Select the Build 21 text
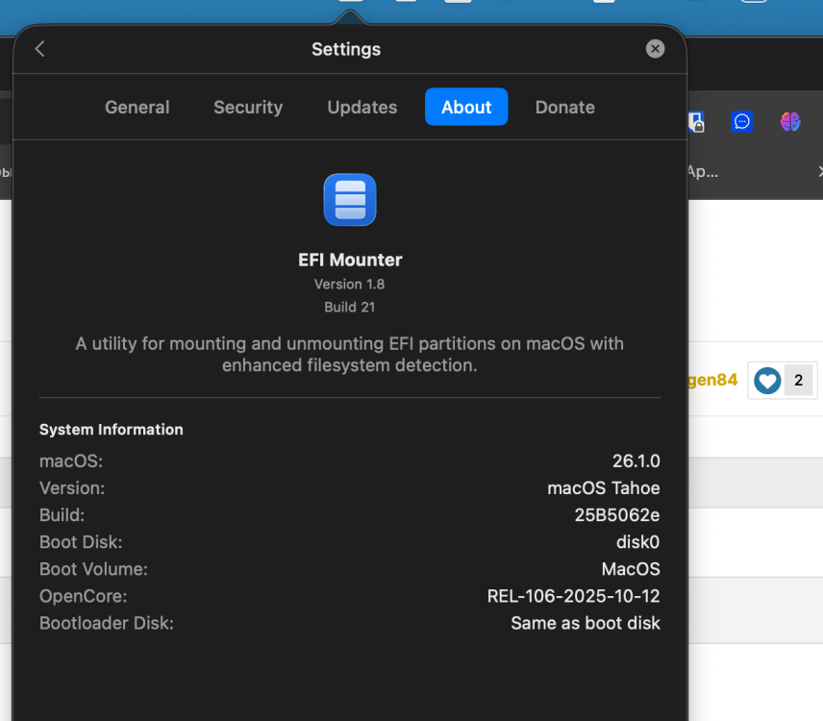This screenshot has width=823, height=721. pos(350,307)
